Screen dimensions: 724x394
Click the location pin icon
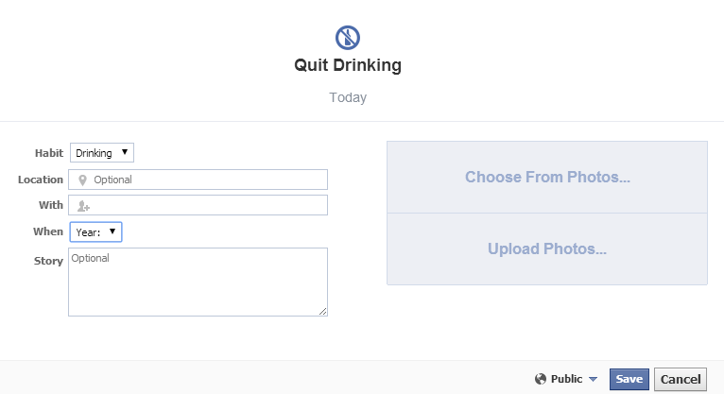(x=82, y=180)
